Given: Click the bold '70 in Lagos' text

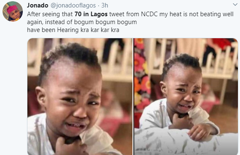Looking at the screenshot, I should [91, 14].
